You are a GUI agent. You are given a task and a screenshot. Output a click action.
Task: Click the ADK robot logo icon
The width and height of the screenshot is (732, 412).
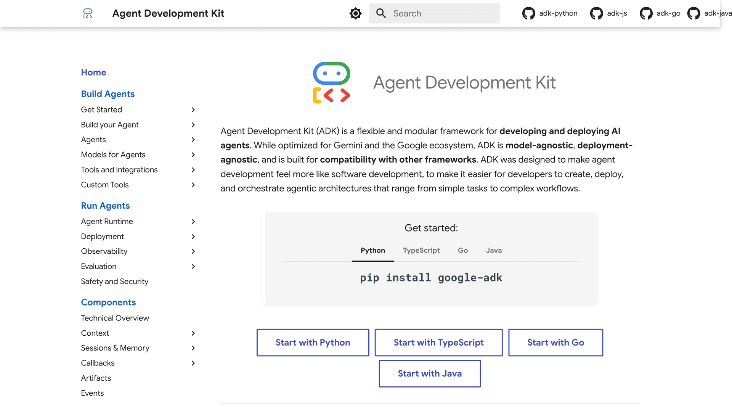[x=87, y=13]
